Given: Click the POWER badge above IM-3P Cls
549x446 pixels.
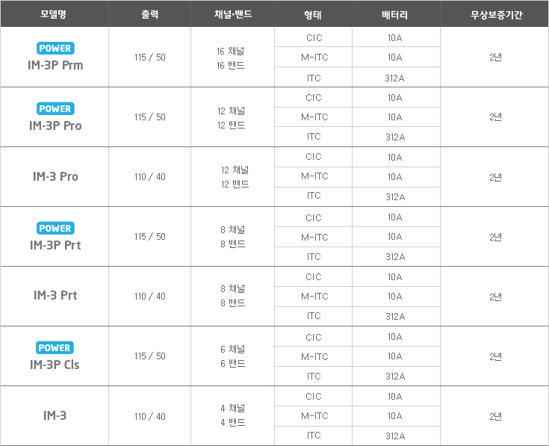Looking at the screenshot, I should 55,348.
